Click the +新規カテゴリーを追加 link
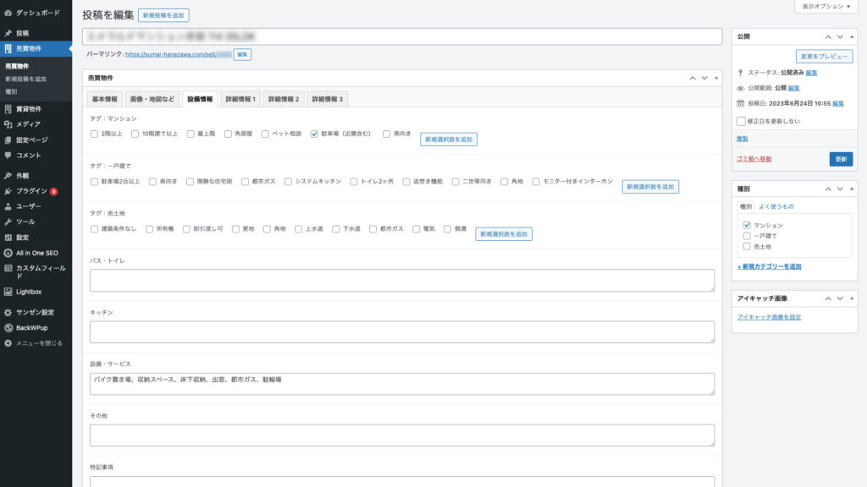867x487 pixels. [x=769, y=266]
